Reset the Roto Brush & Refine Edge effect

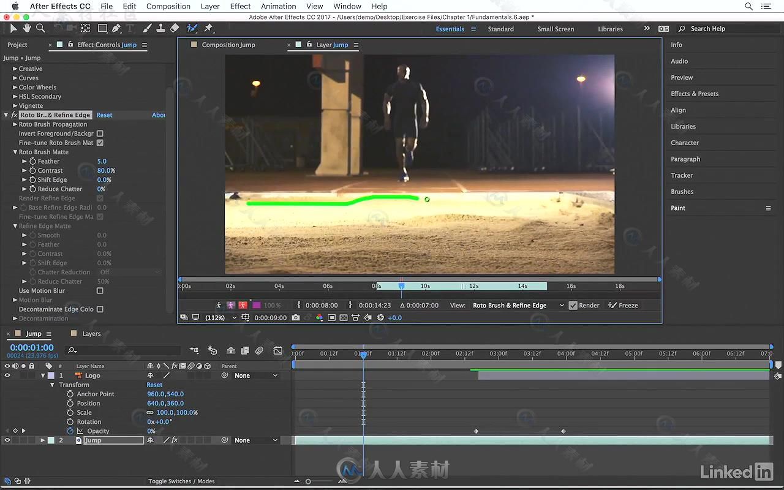click(x=104, y=115)
